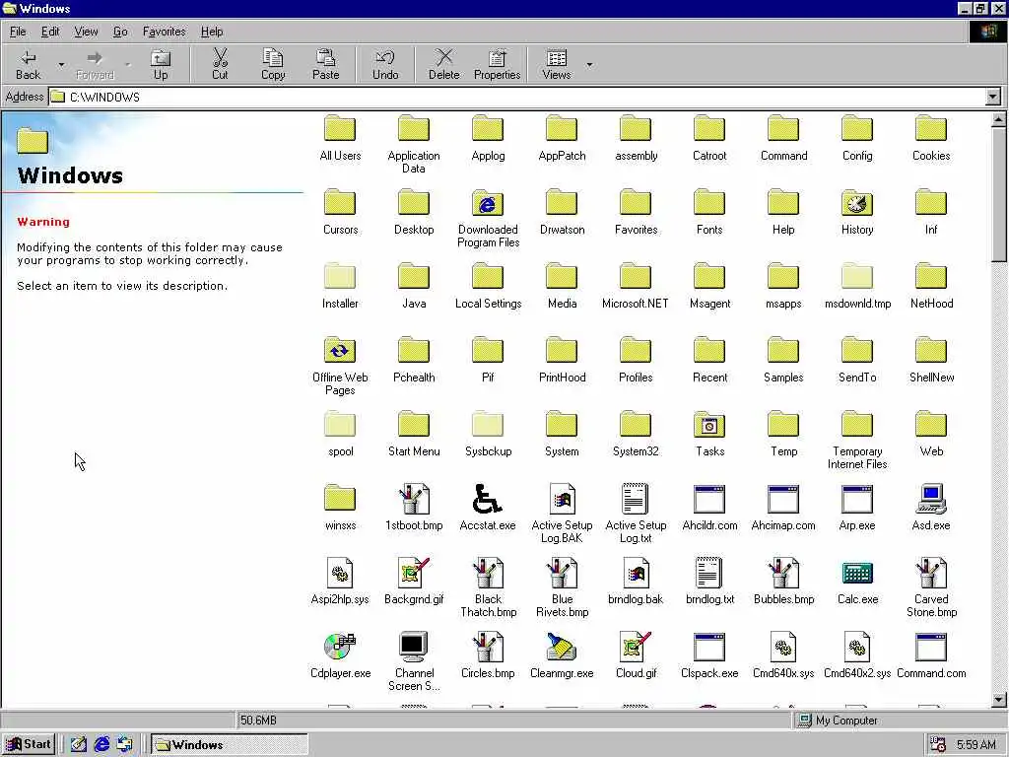Select the Application Data folder

click(414, 145)
